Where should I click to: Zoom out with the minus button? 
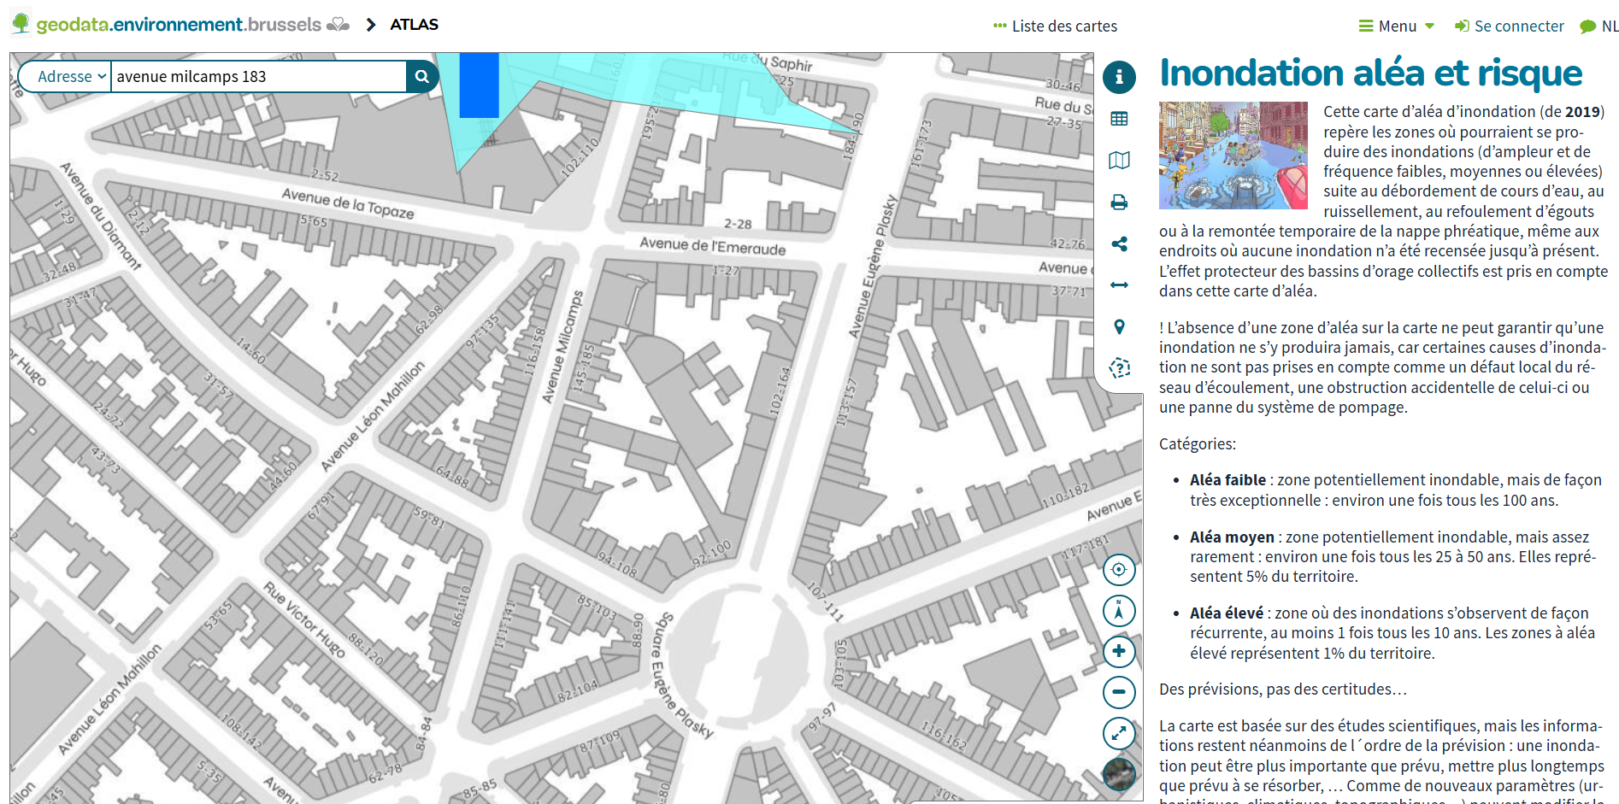click(1119, 692)
